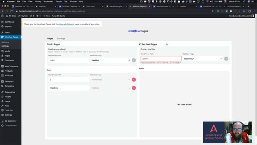
Task: Open the Bookmarks menu
Action: 48,2
